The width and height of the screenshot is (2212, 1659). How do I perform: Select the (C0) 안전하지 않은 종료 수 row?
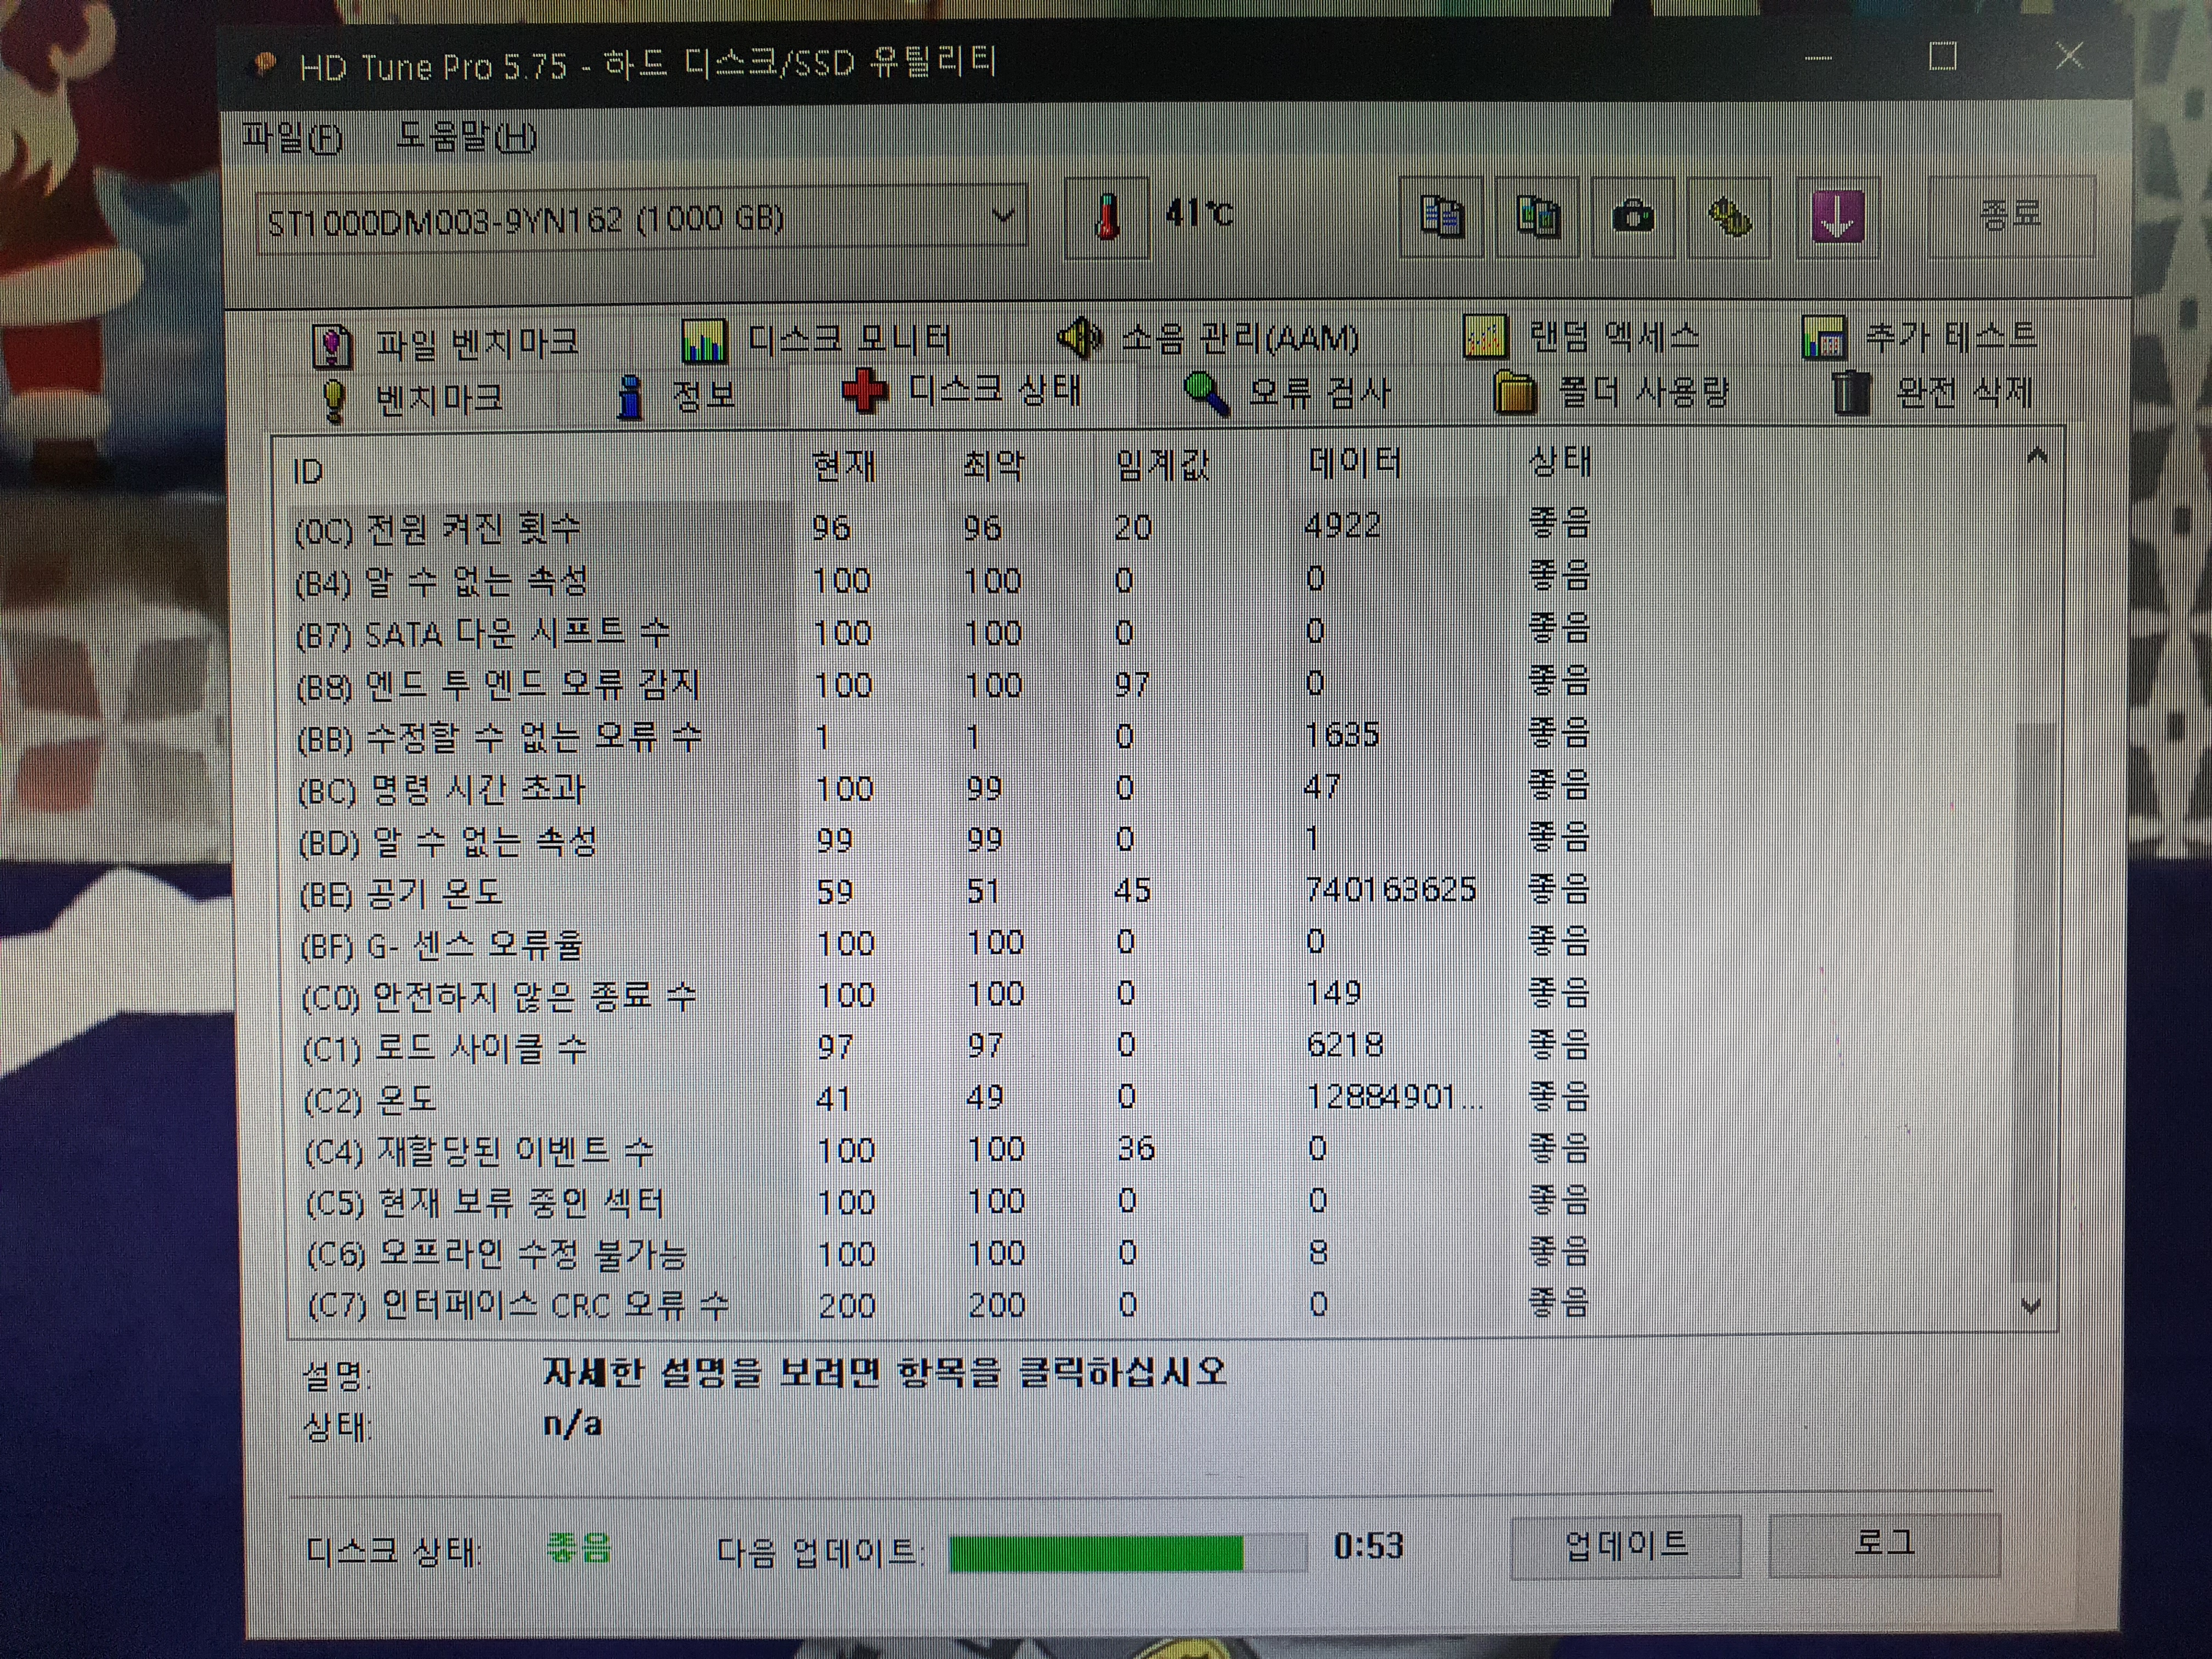coord(1150,995)
